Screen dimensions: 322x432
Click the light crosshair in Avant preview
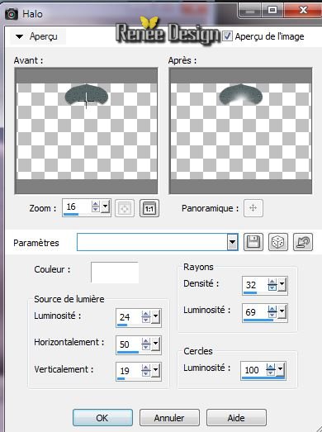point(86,101)
